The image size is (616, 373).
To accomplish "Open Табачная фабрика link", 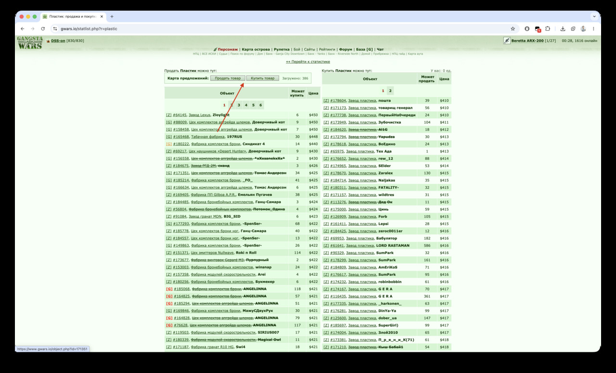I will tap(207, 137).
